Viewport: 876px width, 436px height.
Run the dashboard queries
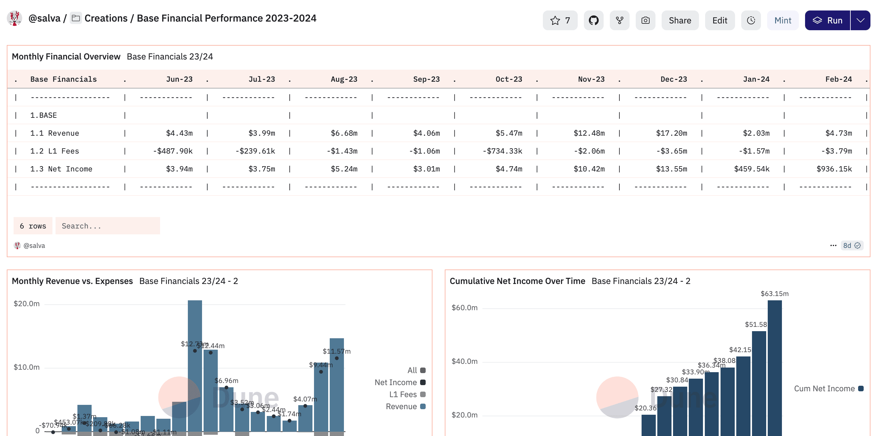click(x=827, y=20)
